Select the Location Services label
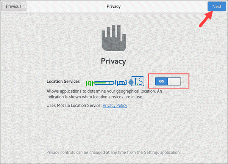 [x=63, y=81]
